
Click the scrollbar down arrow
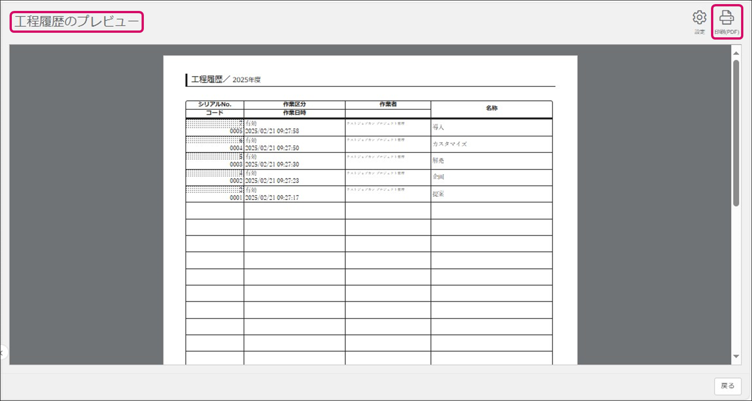pyautogui.click(x=736, y=356)
